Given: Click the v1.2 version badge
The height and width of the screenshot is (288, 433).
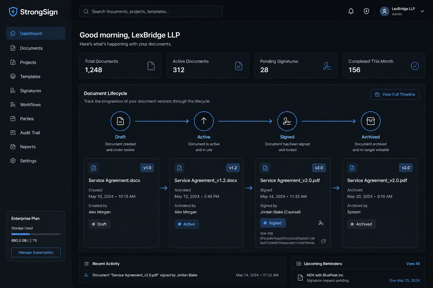Looking at the screenshot, I should tap(233, 168).
